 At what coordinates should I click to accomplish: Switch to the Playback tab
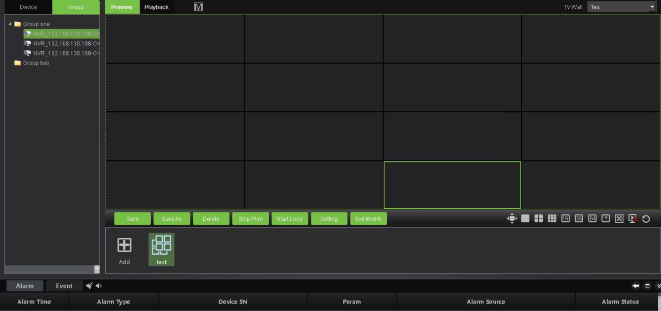pos(156,7)
